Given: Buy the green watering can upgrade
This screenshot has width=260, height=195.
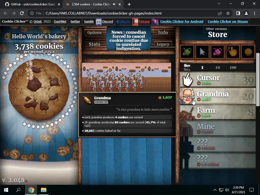Looking at the screenshot, I should tap(187, 52).
